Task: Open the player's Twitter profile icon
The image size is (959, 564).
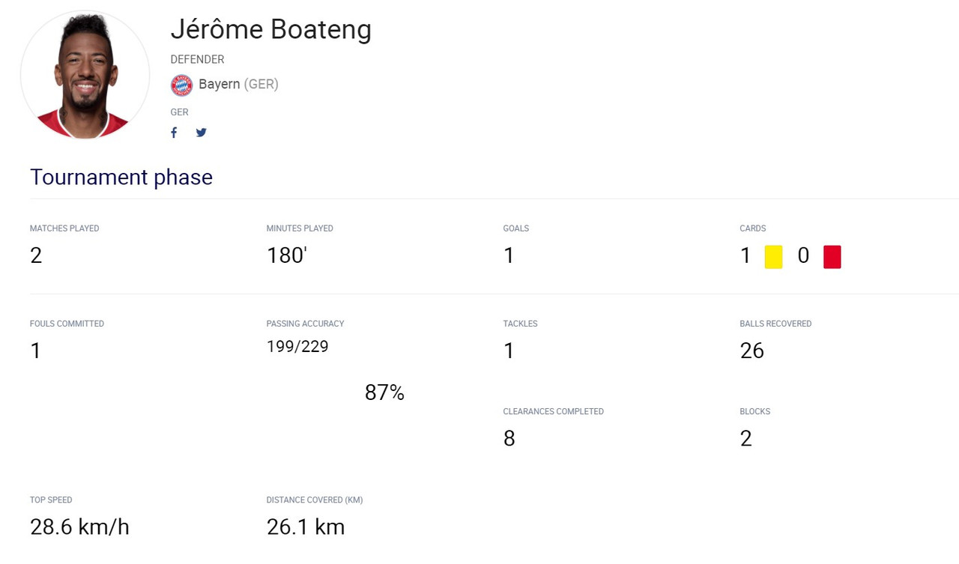Action: [x=201, y=133]
